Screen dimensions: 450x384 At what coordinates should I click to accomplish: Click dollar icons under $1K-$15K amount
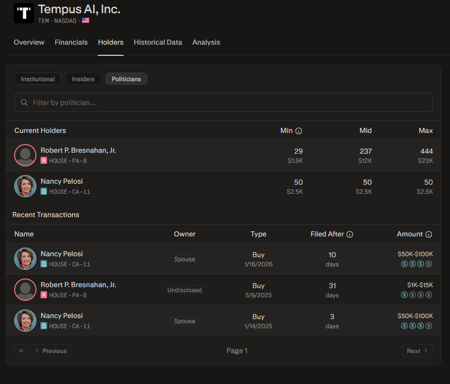pyautogui.click(x=417, y=295)
